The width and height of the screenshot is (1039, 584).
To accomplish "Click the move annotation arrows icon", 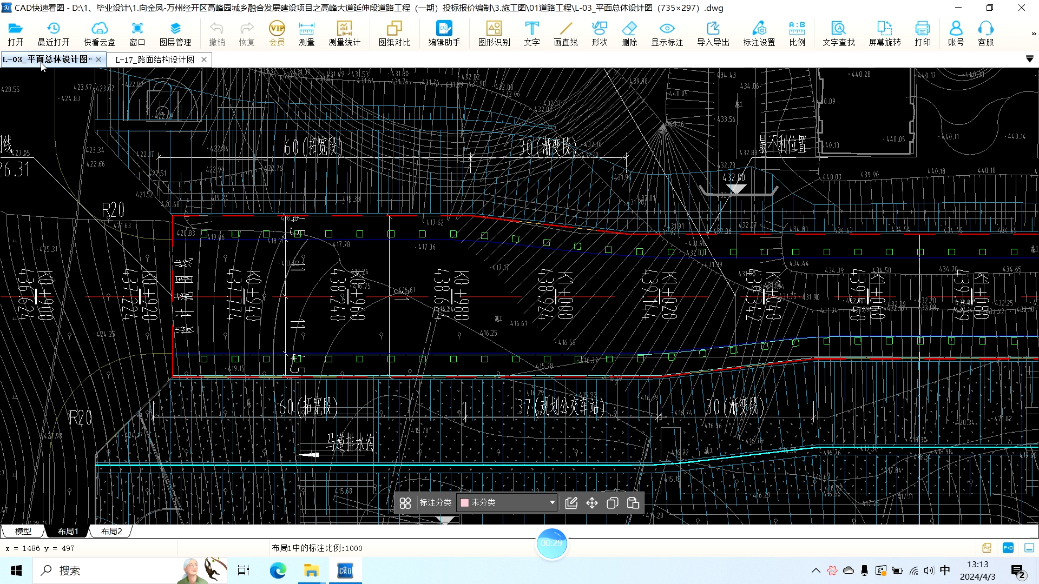I will click(x=592, y=503).
